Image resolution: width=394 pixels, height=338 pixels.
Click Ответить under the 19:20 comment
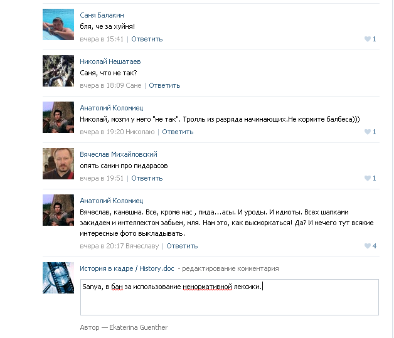[x=178, y=132]
